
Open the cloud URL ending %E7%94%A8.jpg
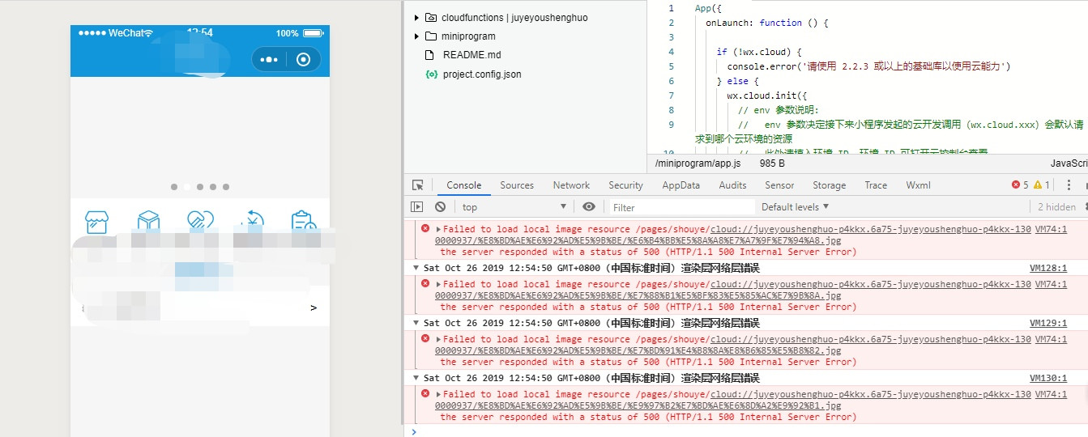[x=732, y=235]
